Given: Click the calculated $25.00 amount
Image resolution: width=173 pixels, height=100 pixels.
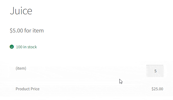Looking at the screenshot, I should 157,89.
